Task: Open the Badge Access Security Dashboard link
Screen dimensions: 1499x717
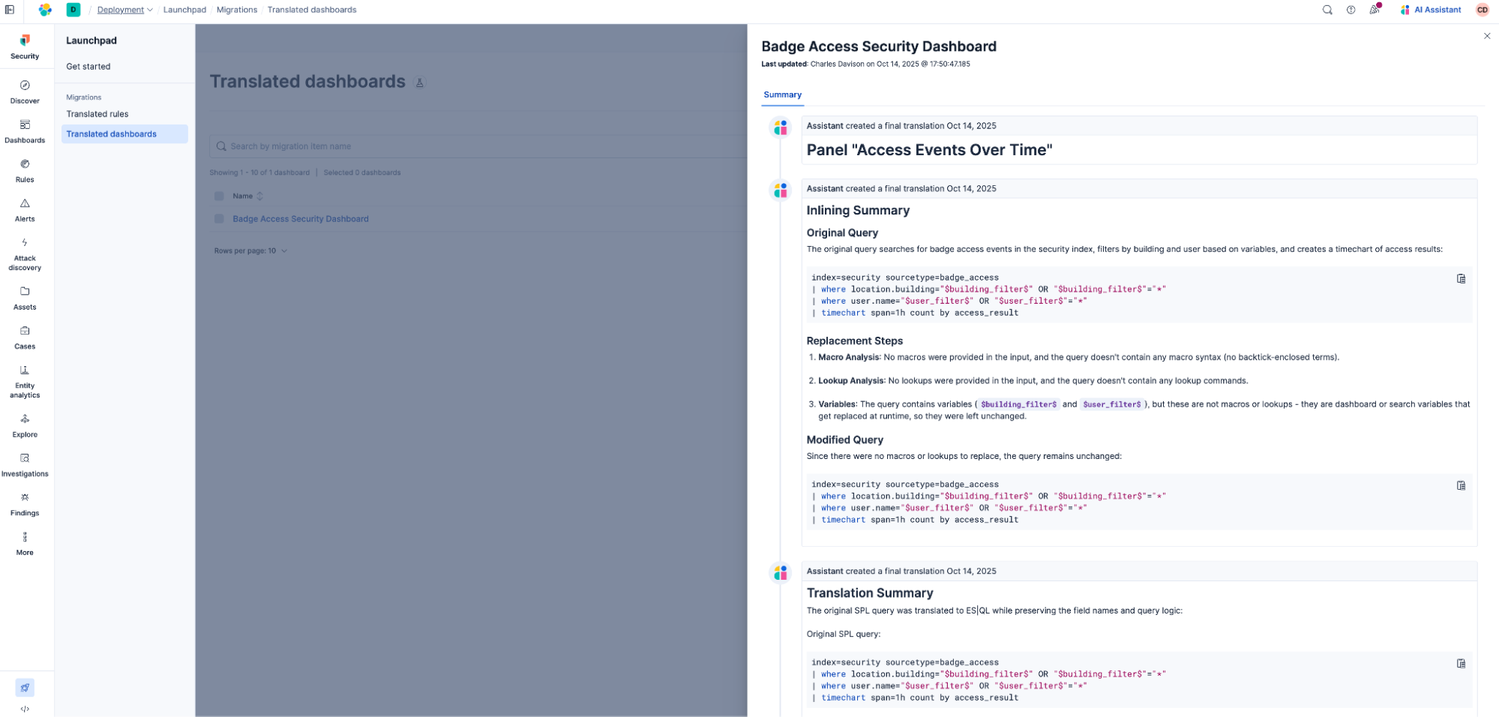Action: point(299,218)
